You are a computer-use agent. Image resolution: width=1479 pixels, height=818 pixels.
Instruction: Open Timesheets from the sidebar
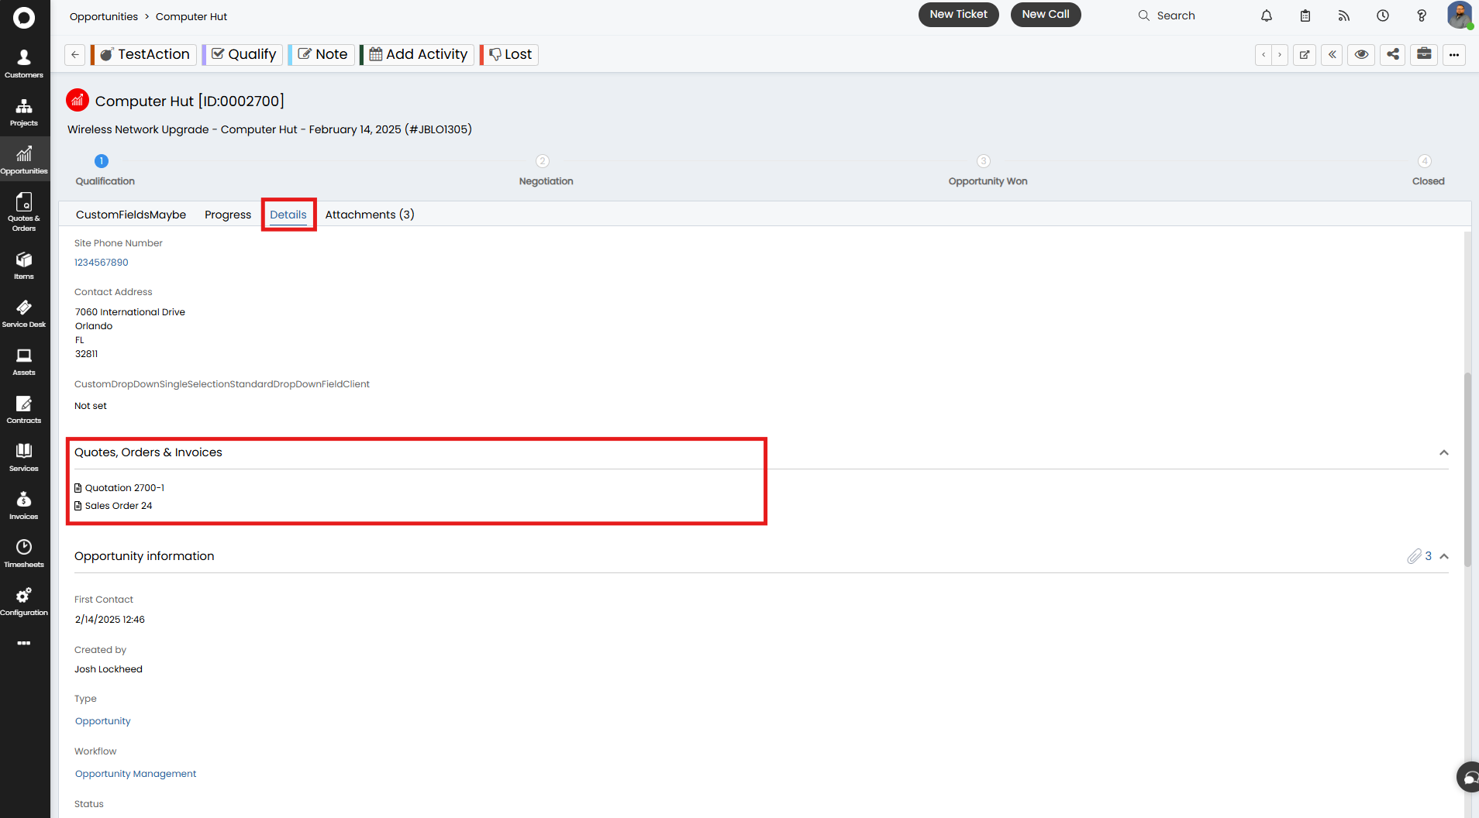point(24,554)
